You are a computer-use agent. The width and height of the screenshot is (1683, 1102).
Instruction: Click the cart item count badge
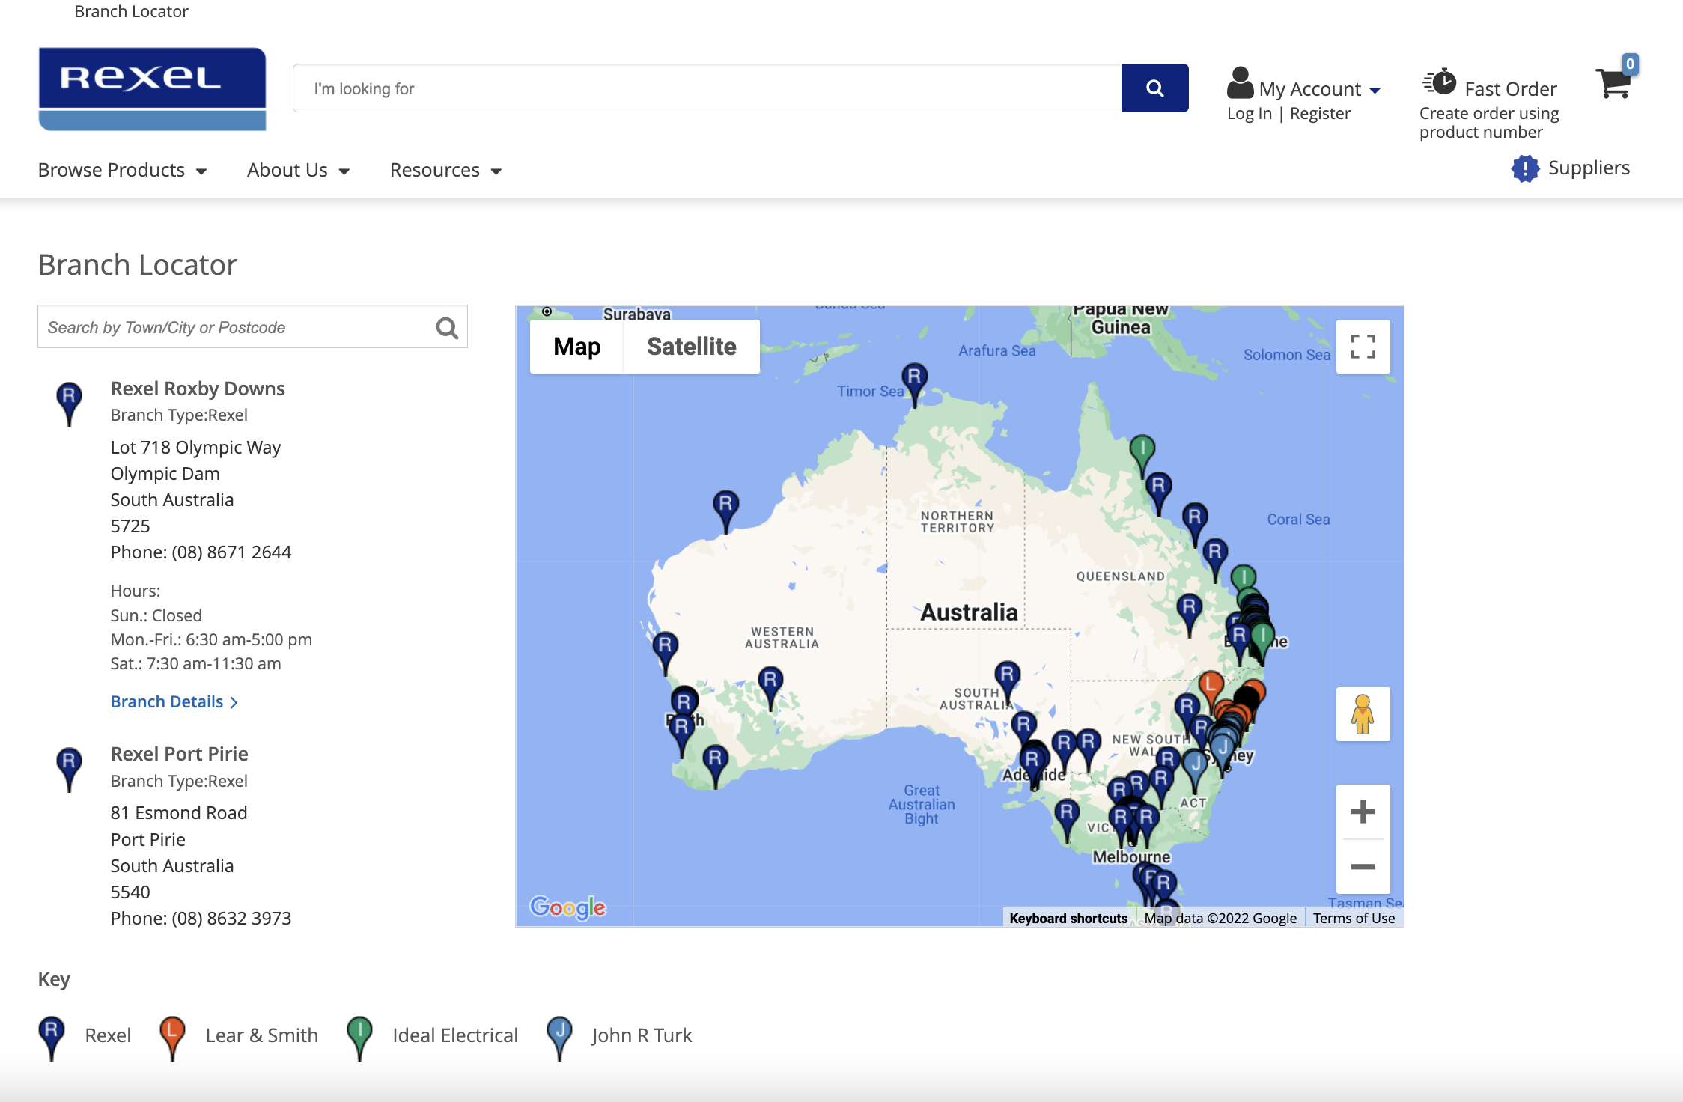[x=1630, y=64]
